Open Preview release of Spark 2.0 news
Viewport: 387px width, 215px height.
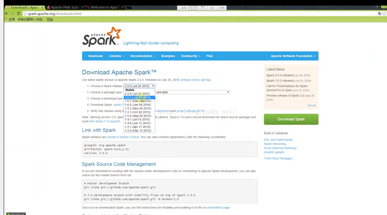point(285,96)
